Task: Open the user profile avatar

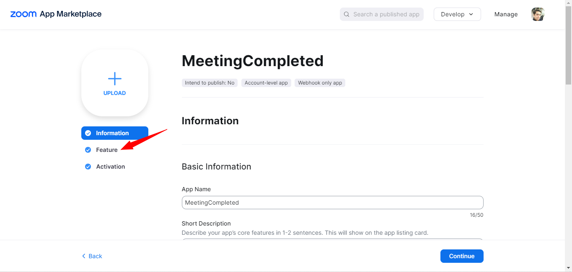Action: tap(538, 14)
